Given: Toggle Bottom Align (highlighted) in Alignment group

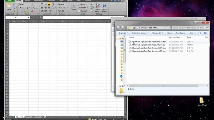Looking at the screenshot, I should pyautogui.click(x=49, y=4).
